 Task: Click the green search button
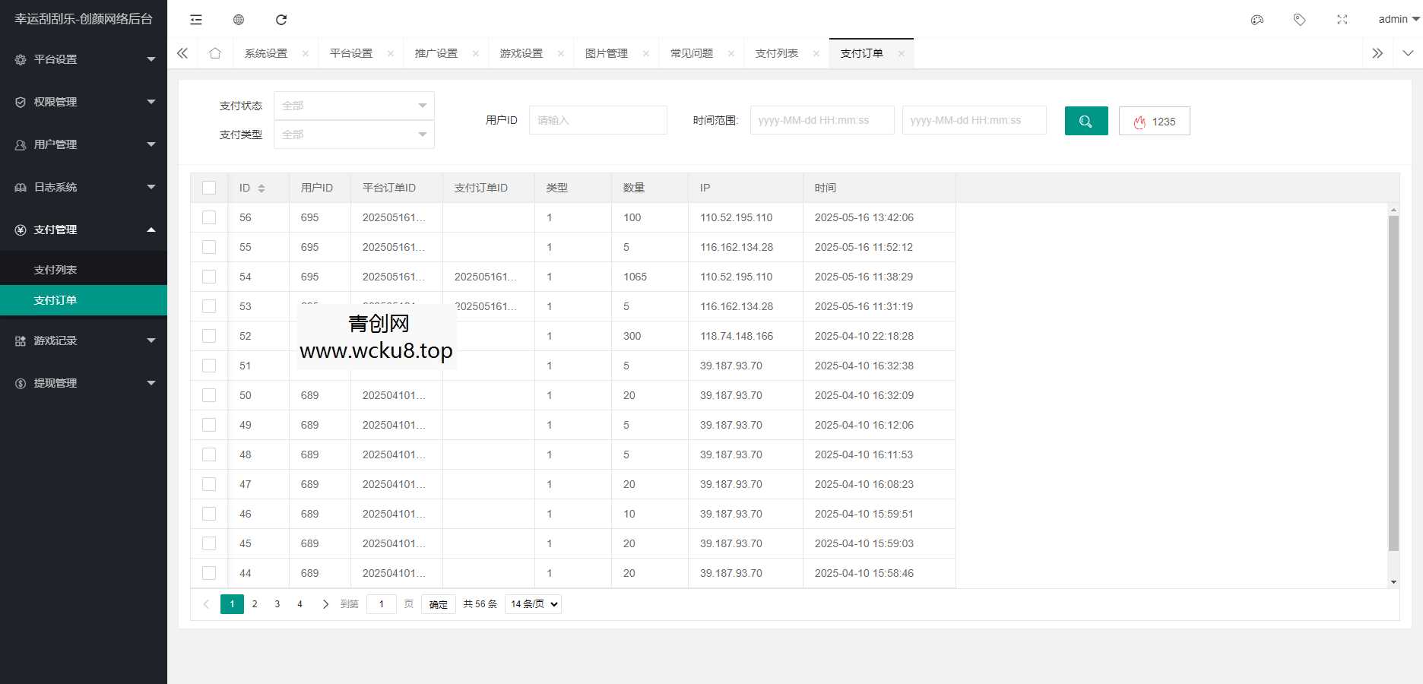[x=1086, y=121]
